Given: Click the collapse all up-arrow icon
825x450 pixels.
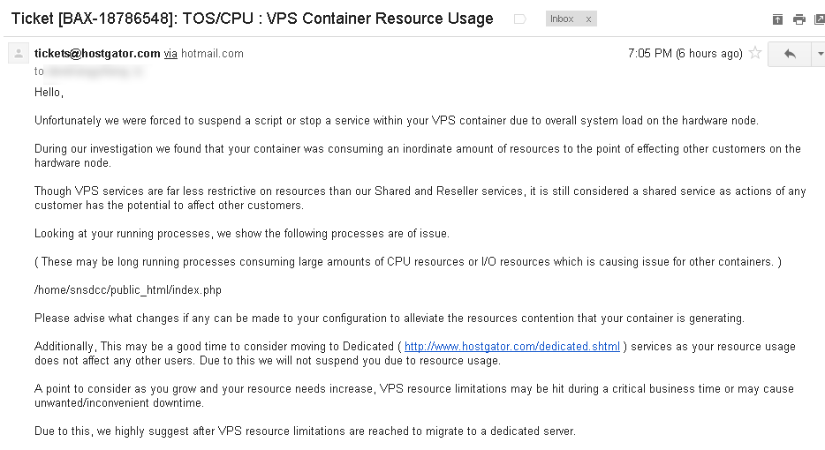Looking at the screenshot, I should [777, 19].
